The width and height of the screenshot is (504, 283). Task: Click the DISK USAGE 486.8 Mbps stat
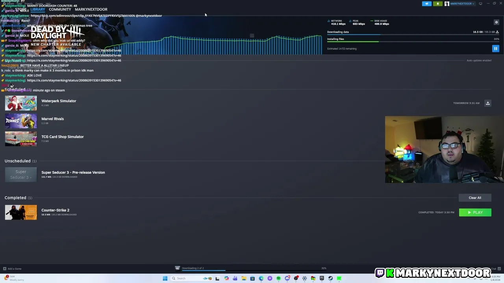(x=380, y=22)
